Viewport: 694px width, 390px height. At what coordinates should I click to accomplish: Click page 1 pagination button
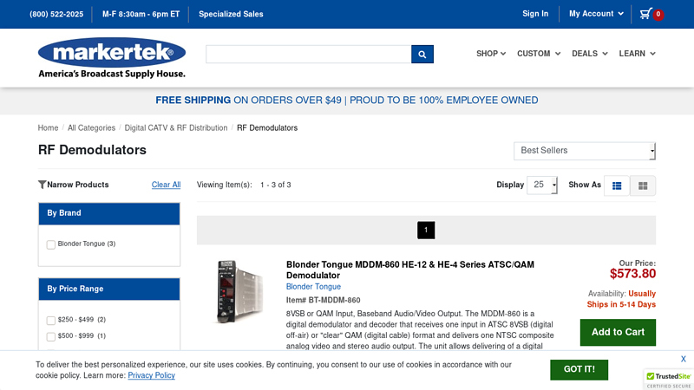click(426, 230)
